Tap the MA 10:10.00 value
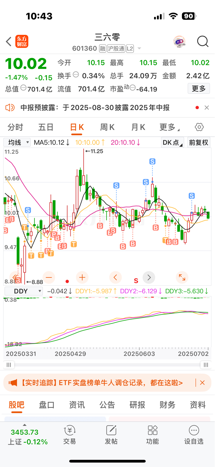 click(90, 142)
